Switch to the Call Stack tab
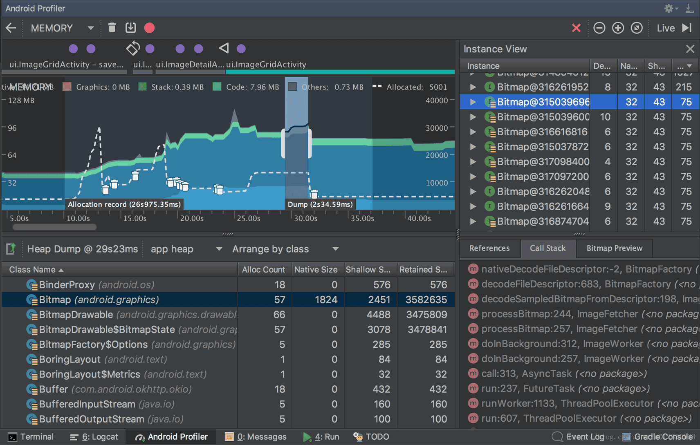The image size is (700, 445). click(548, 248)
